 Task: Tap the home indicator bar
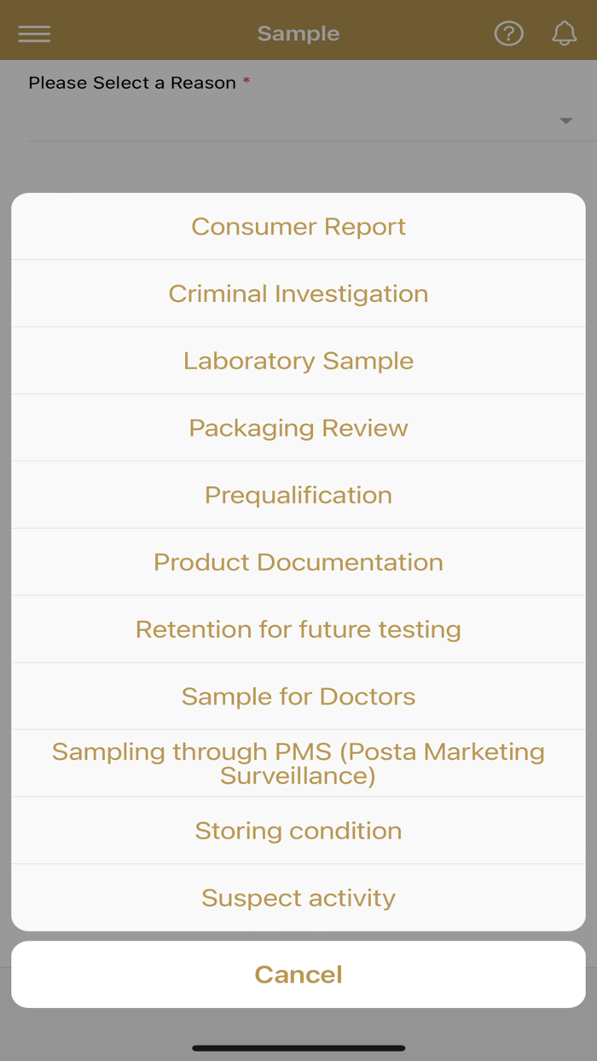tap(298, 1048)
